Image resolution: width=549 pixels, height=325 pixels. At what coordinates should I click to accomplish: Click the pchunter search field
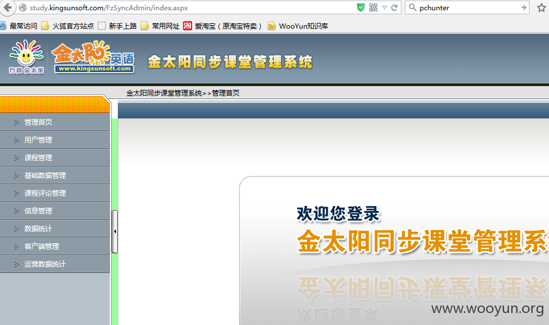467,7
